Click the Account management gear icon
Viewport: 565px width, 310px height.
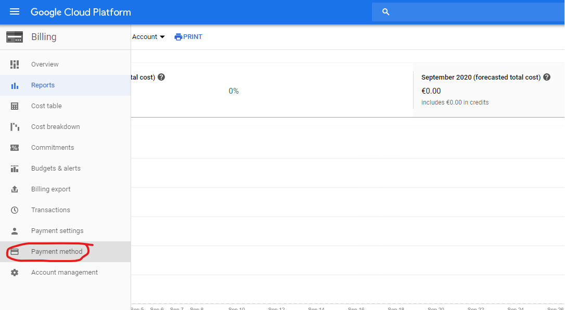(15, 273)
